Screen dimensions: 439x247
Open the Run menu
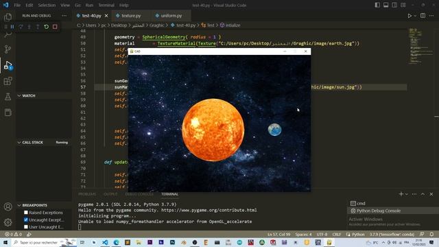click(89, 5)
